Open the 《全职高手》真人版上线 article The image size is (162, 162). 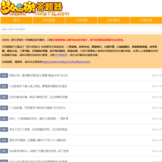[38, 86]
